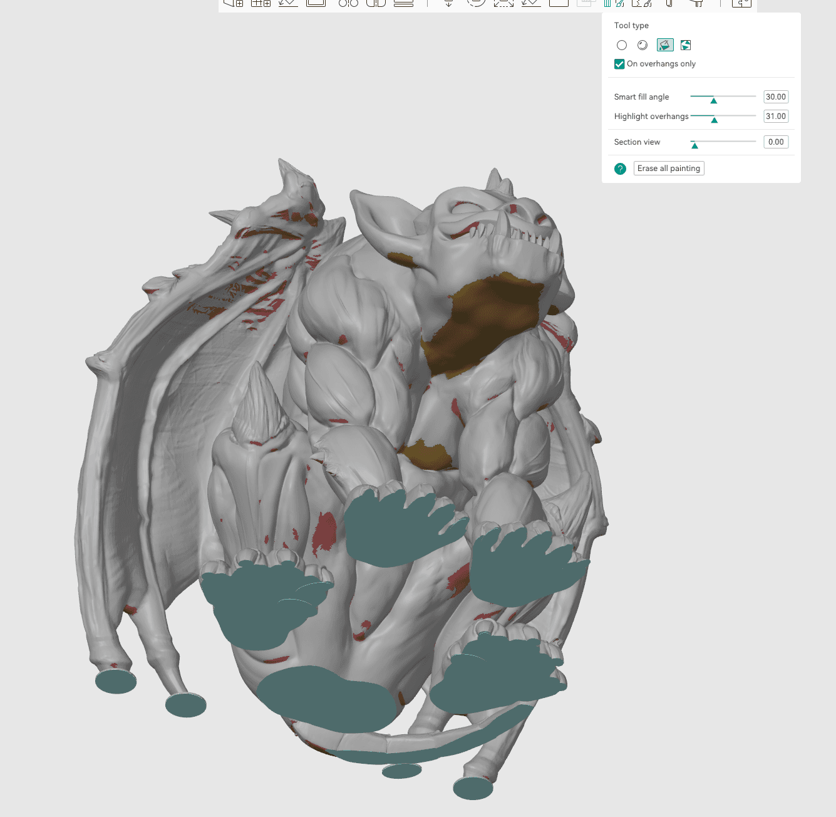Click the Highlight overhangs 31.00 field

coord(776,117)
